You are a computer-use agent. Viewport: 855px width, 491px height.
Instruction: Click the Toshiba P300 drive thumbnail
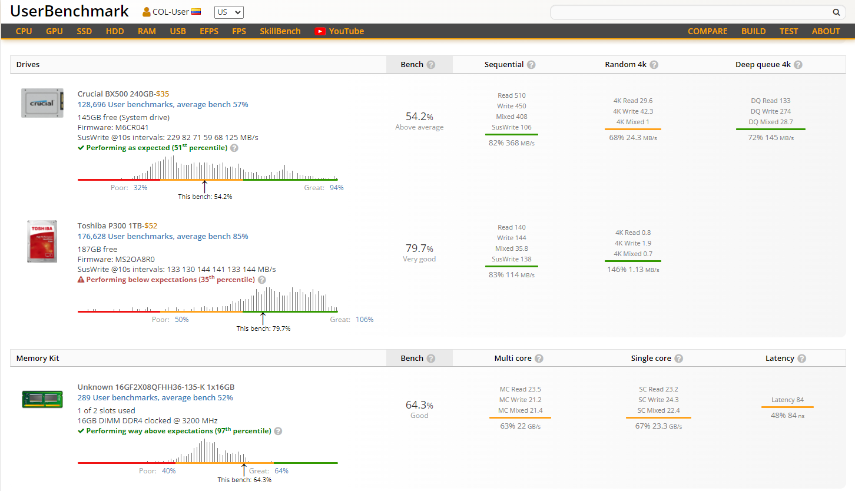click(x=42, y=241)
